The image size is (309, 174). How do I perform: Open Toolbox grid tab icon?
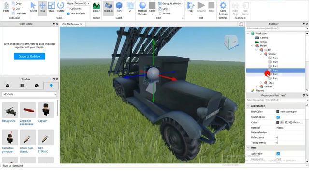pyautogui.click(x=22, y=86)
